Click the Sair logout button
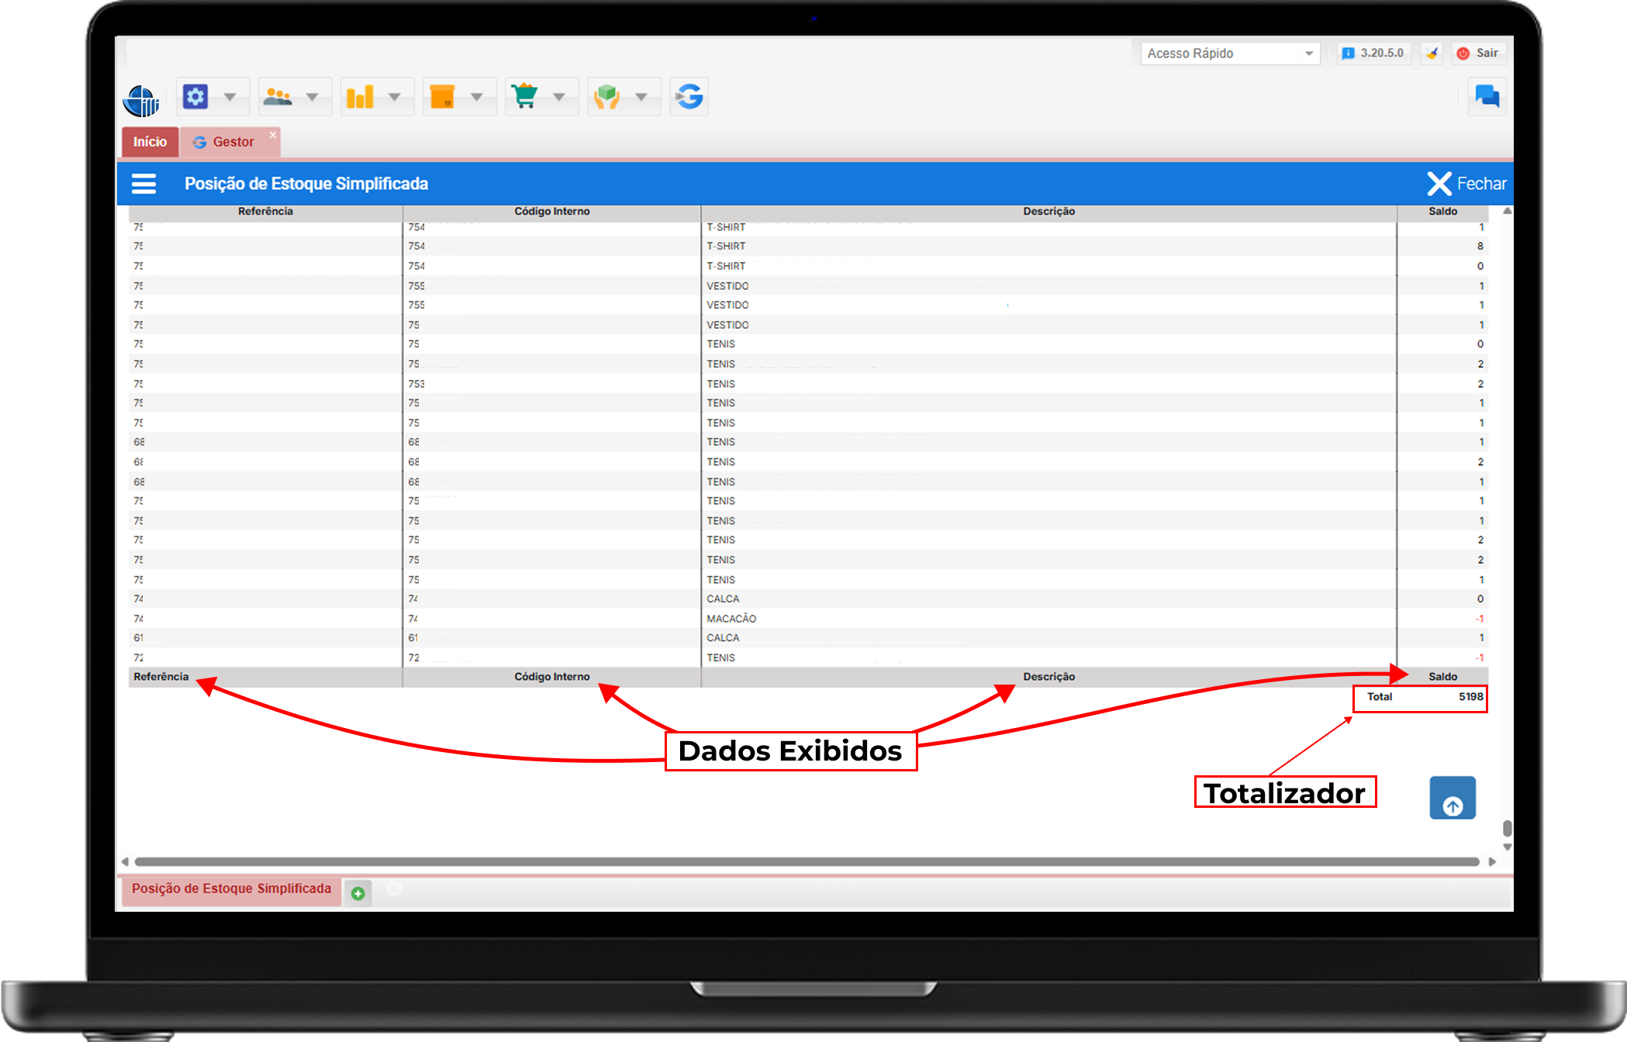 click(1478, 53)
